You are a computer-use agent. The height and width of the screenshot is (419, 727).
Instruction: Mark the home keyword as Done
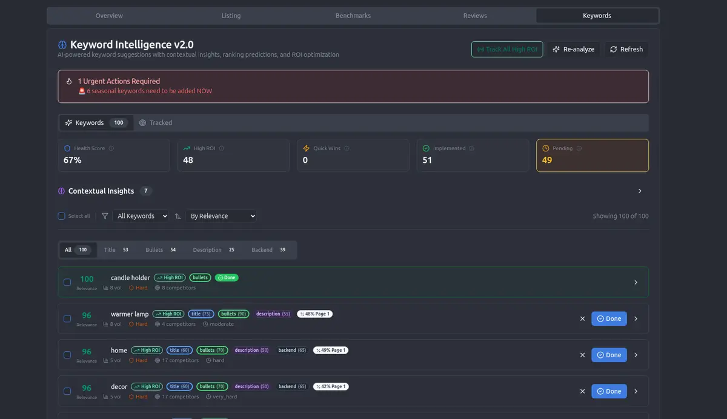point(609,355)
